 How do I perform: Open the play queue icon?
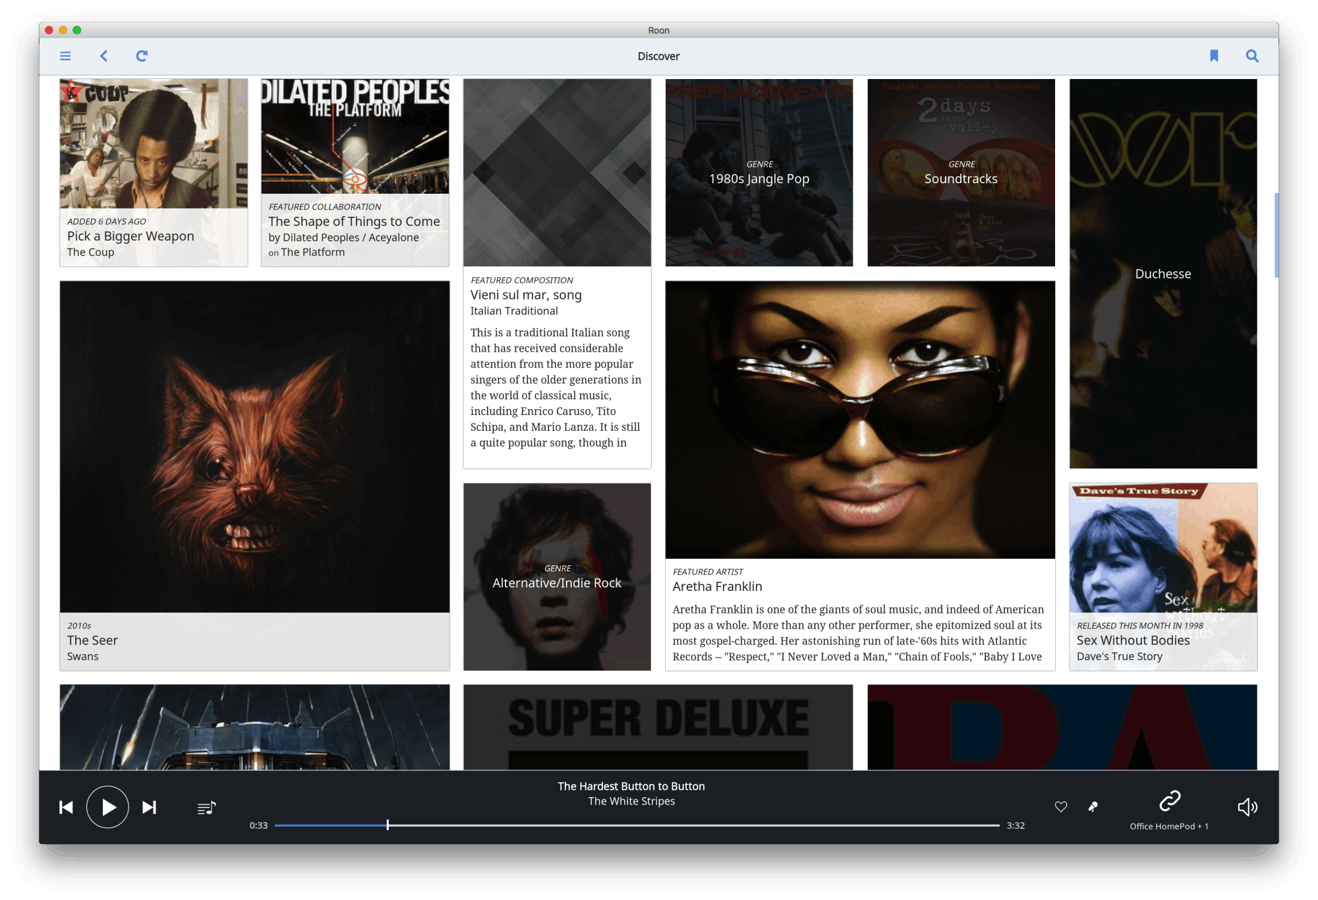[206, 808]
